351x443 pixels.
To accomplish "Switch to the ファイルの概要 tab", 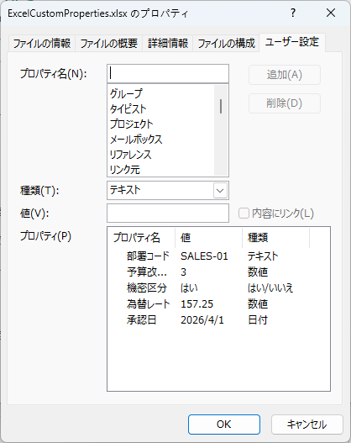I will pos(109,44).
